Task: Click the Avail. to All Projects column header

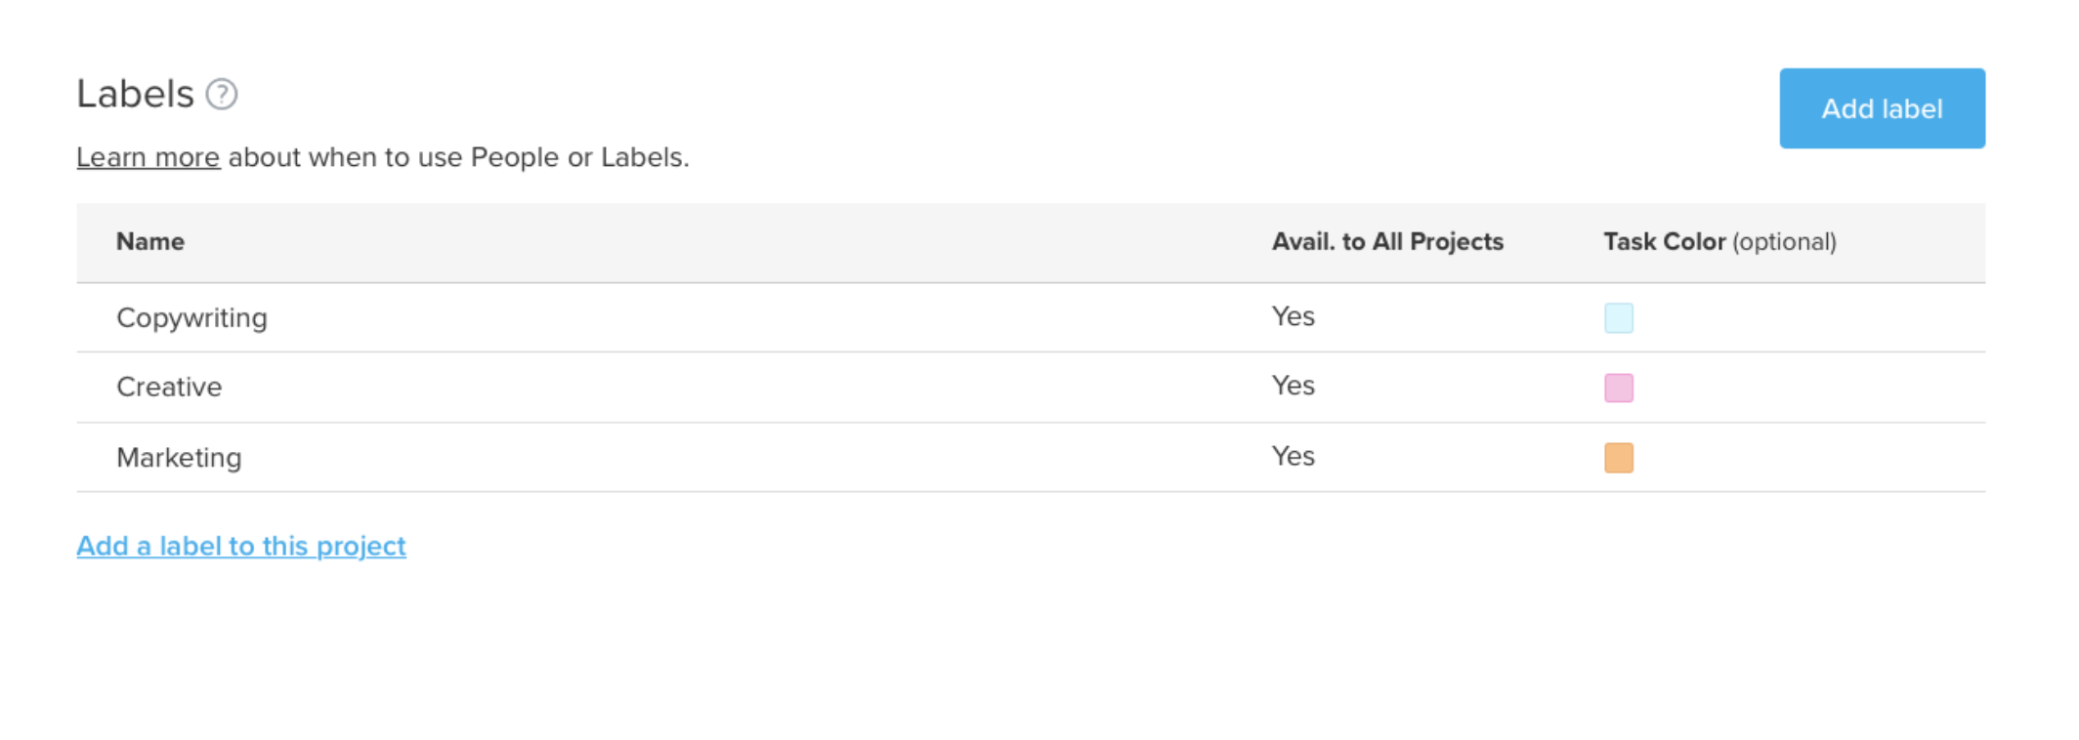Action: click(x=1387, y=242)
